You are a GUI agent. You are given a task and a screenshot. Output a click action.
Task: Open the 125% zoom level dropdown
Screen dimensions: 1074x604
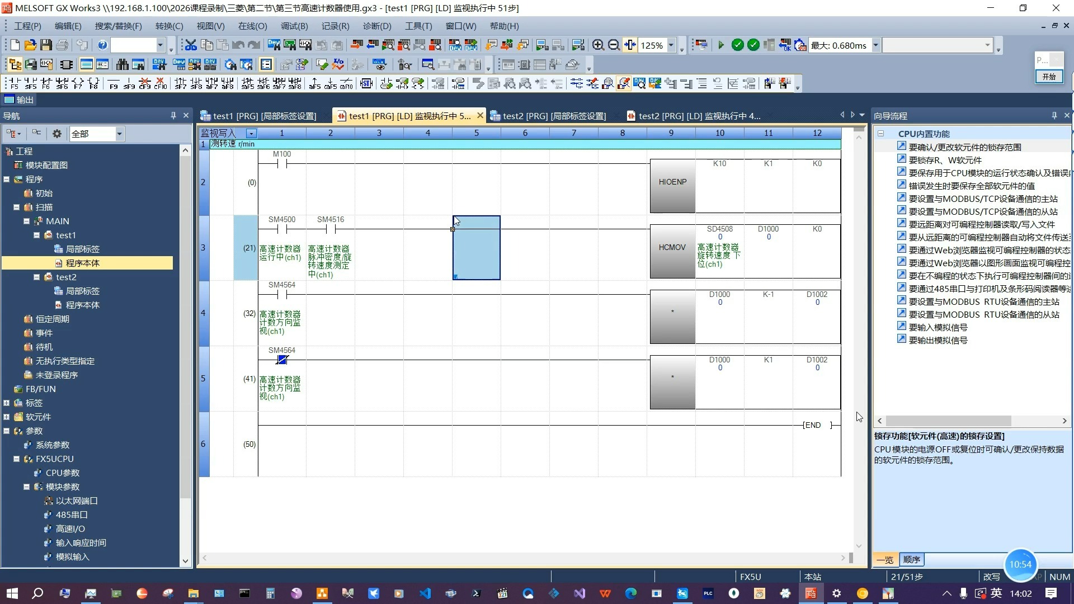tap(671, 45)
